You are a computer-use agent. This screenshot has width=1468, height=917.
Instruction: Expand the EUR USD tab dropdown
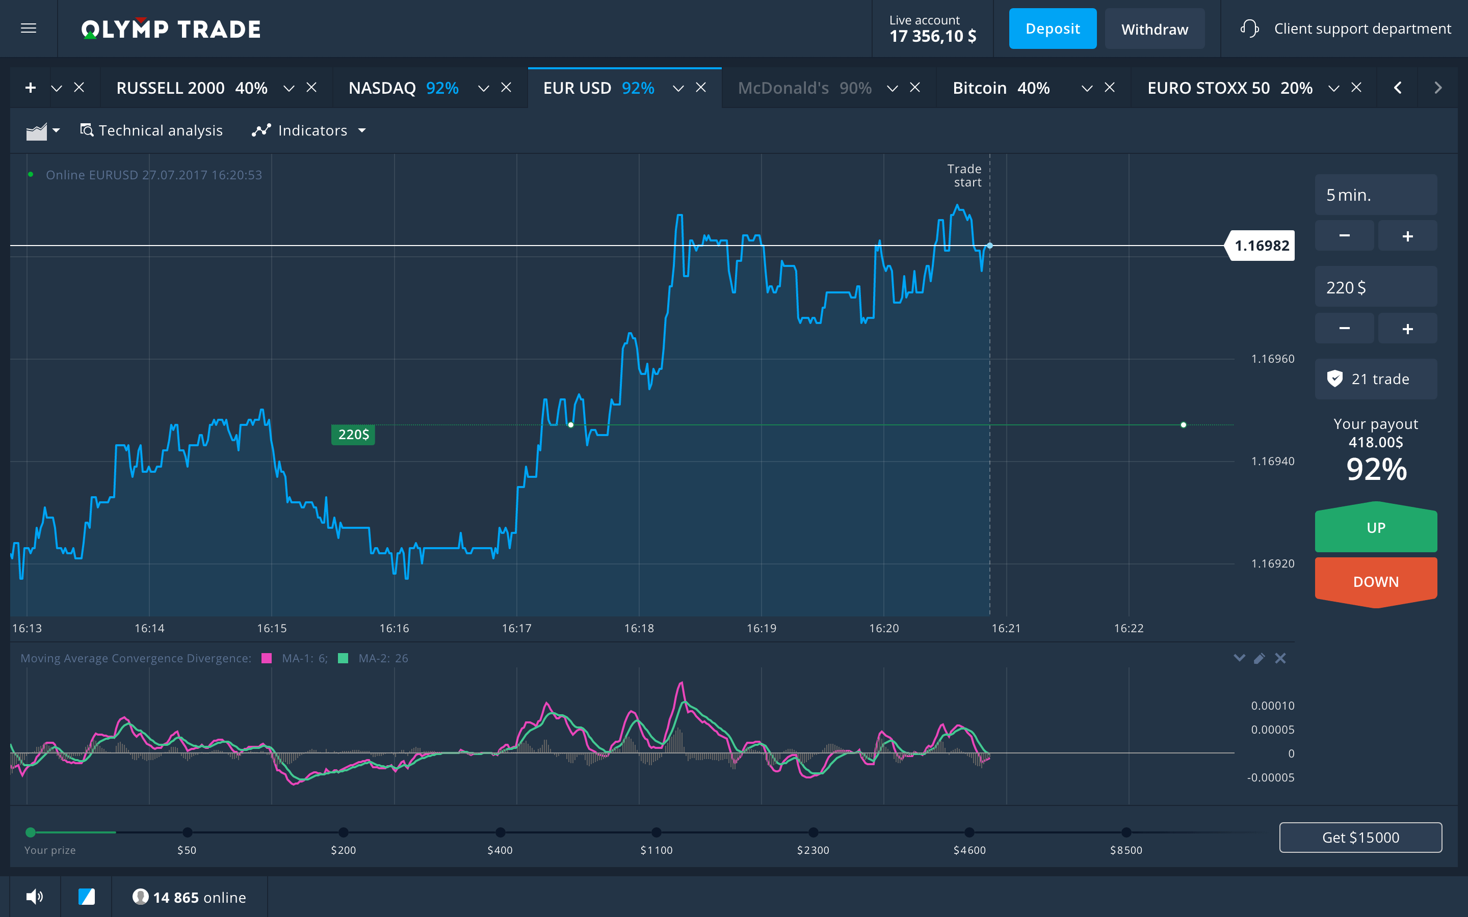click(x=678, y=89)
